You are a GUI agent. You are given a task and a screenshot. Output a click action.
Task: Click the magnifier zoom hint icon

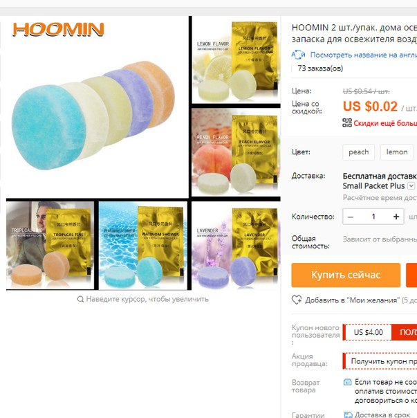click(80, 299)
